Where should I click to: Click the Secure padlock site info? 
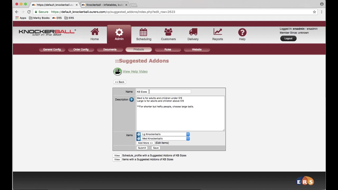(41, 12)
